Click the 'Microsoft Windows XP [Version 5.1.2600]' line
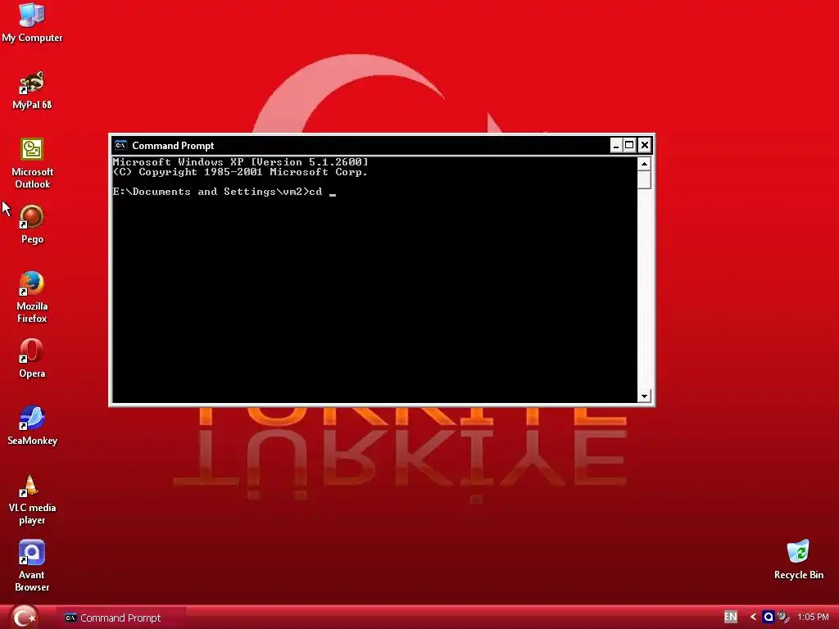The width and height of the screenshot is (839, 629). 240,161
